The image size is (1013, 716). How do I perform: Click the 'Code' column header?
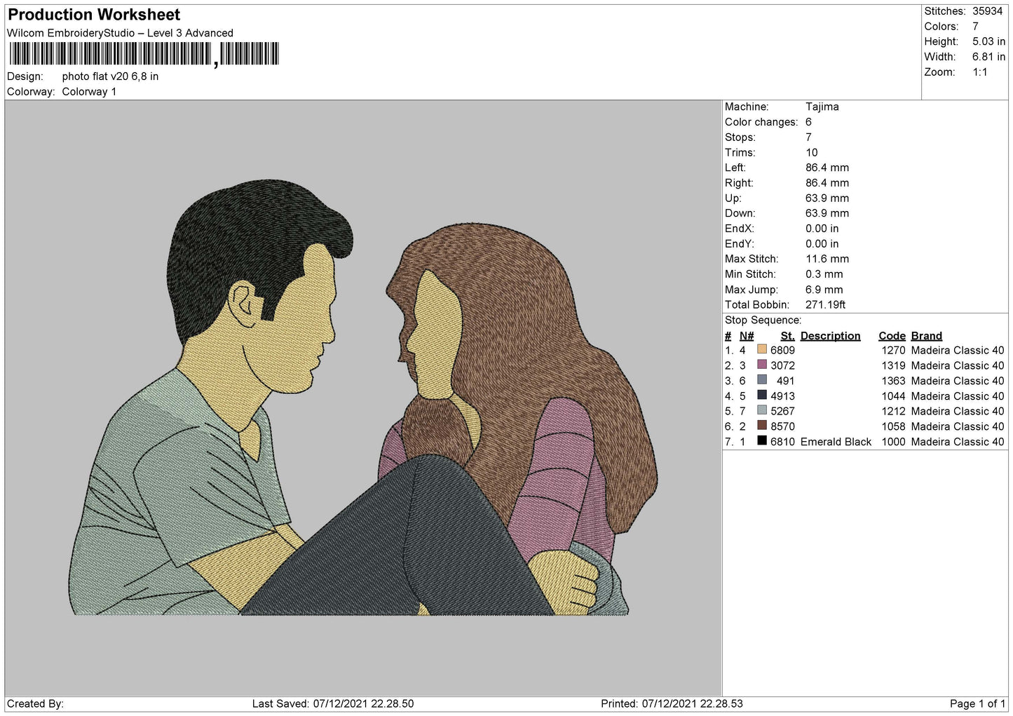tap(892, 336)
